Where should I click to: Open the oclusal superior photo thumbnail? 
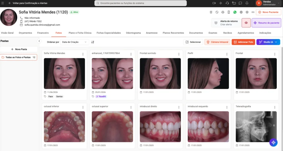point(112,127)
